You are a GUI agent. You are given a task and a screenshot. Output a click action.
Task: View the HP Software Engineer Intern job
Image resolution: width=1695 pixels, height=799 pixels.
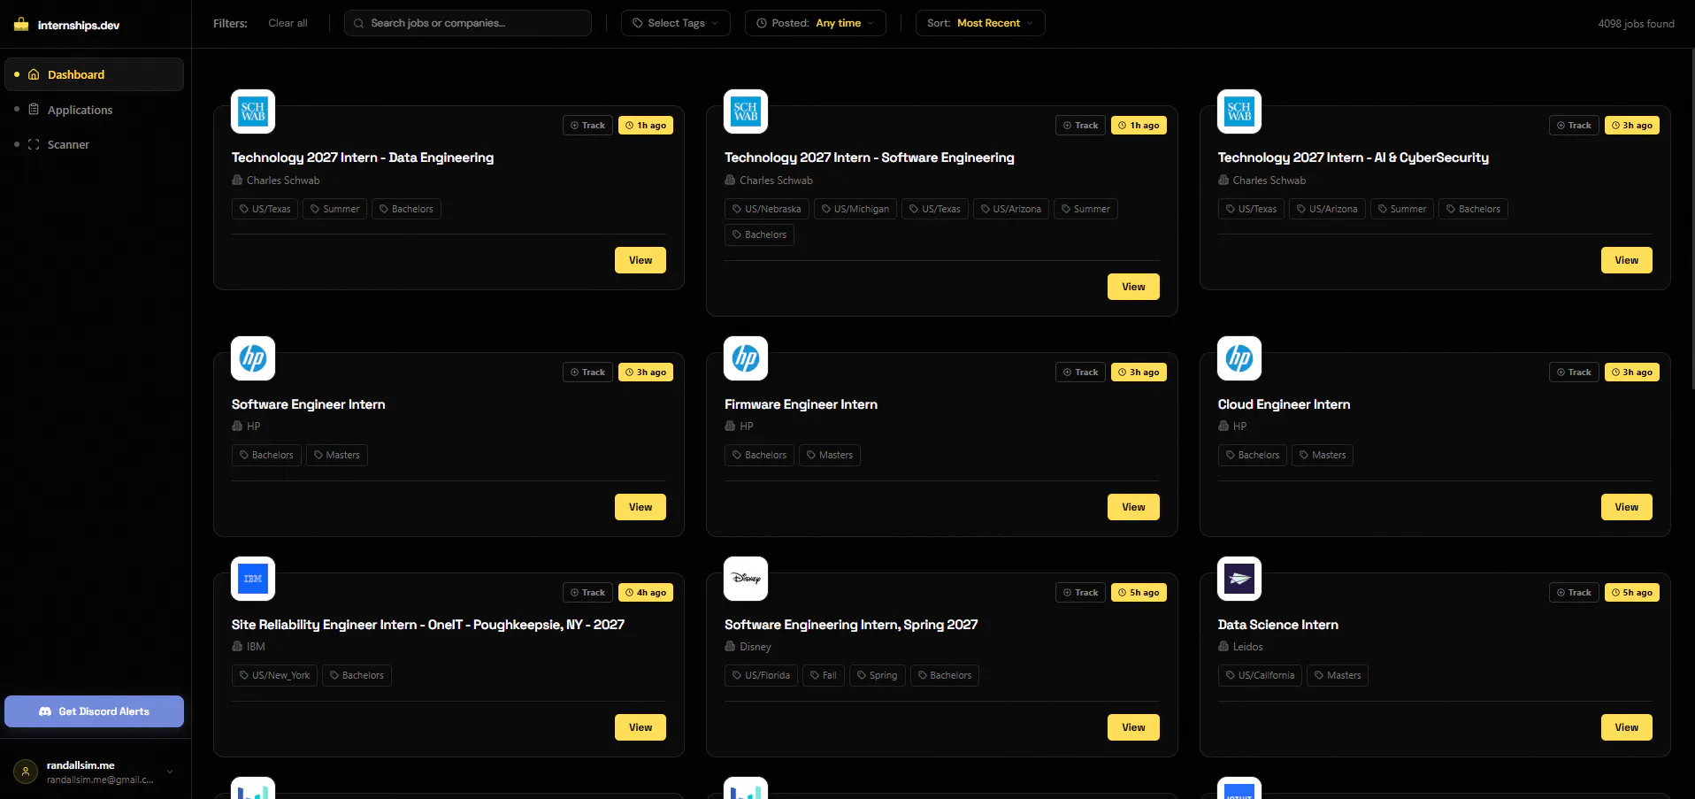(x=640, y=507)
